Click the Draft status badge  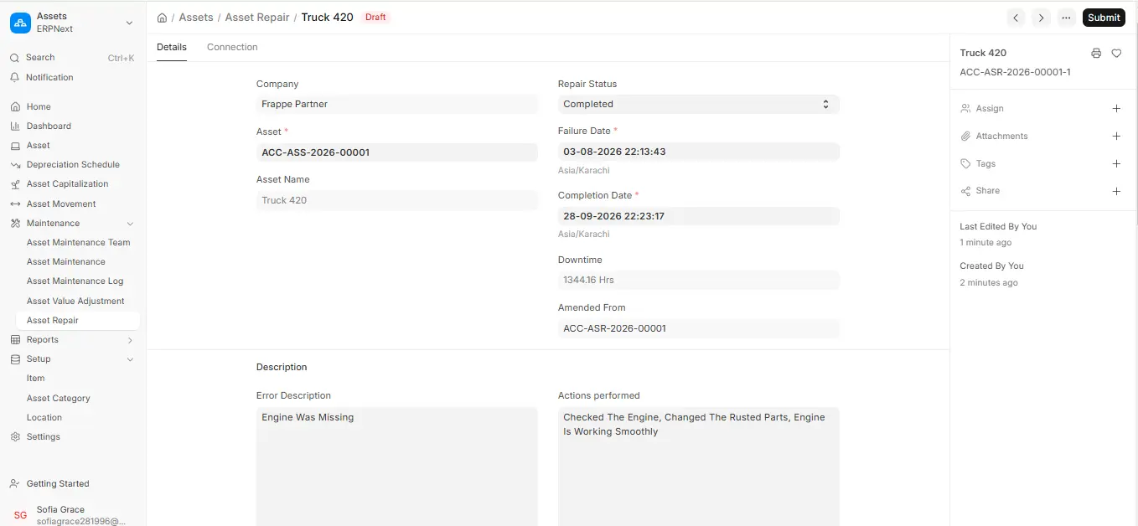click(x=375, y=17)
